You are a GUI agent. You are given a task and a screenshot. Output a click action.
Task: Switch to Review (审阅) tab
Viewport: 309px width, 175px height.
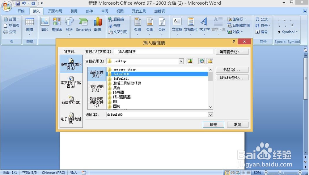point(105,11)
